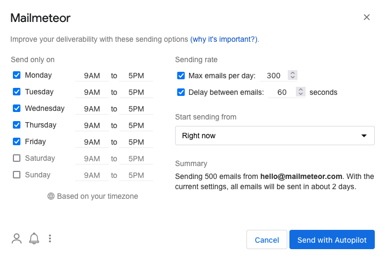Open the account profile icon

(x=17, y=239)
